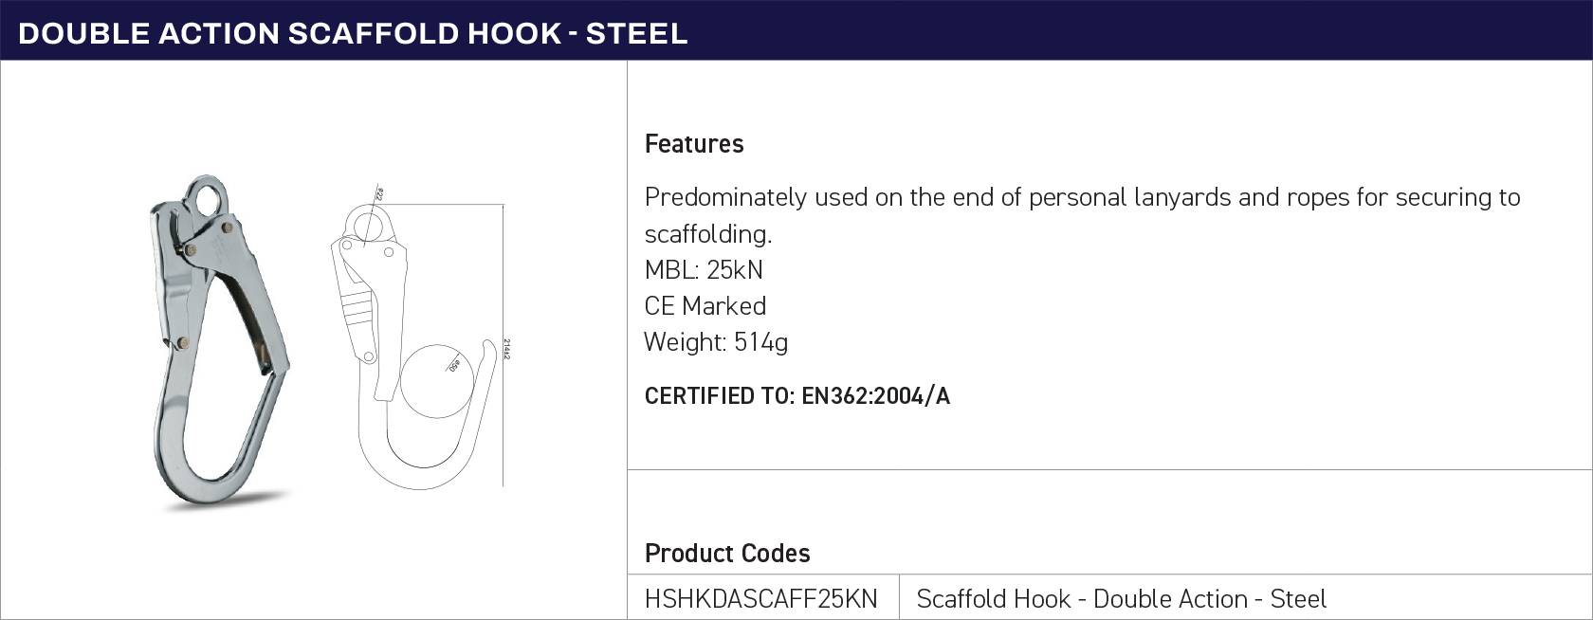Click the eyelet ring of the photographed hook
This screenshot has height=620, width=1593.
tap(207, 198)
